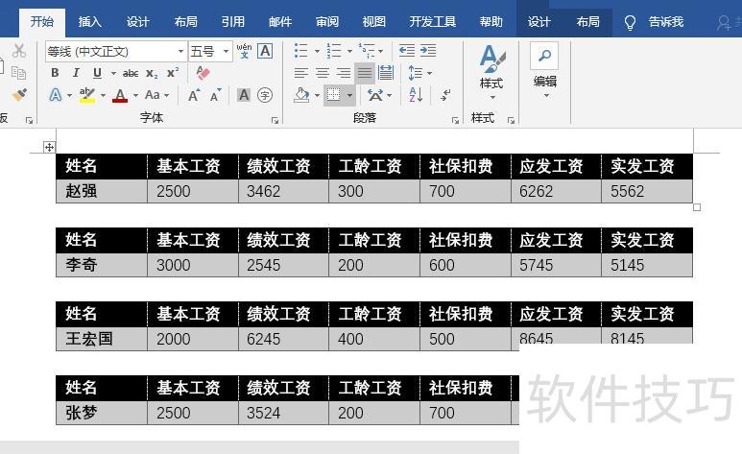Sort with the A-Z sort icon
The image size is (742, 454).
coord(415,95)
